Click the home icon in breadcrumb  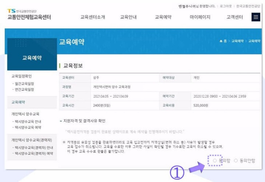(221, 41)
